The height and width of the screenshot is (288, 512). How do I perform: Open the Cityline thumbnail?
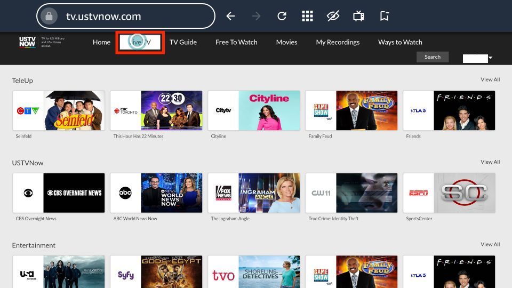click(x=269, y=110)
